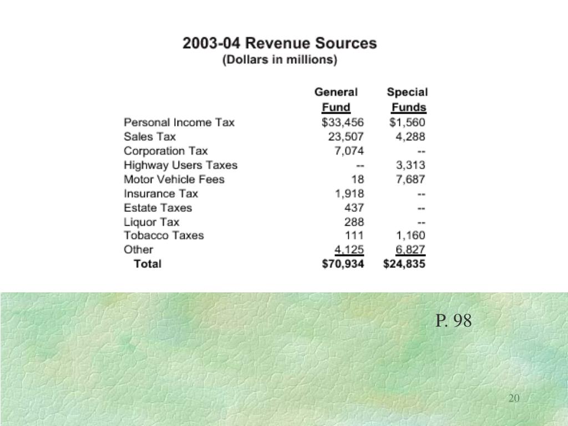This screenshot has height=426, width=568.
Task: Select the 'Corporation Tax' row label
Action: click(165, 151)
